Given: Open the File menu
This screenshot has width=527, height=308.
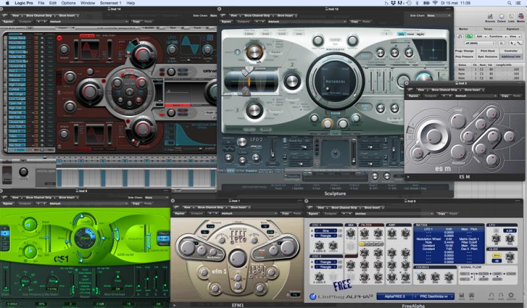Looking at the screenshot, I should (x=41, y=3).
